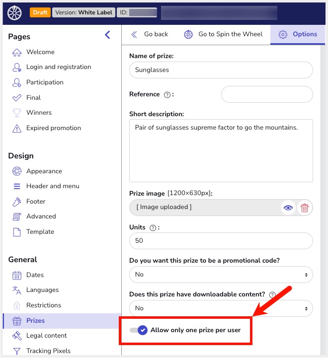The height and width of the screenshot is (358, 328).
Task: Collapse the sidebar with the chevron arrow
Action: pyautogui.click(x=107, y=35)
